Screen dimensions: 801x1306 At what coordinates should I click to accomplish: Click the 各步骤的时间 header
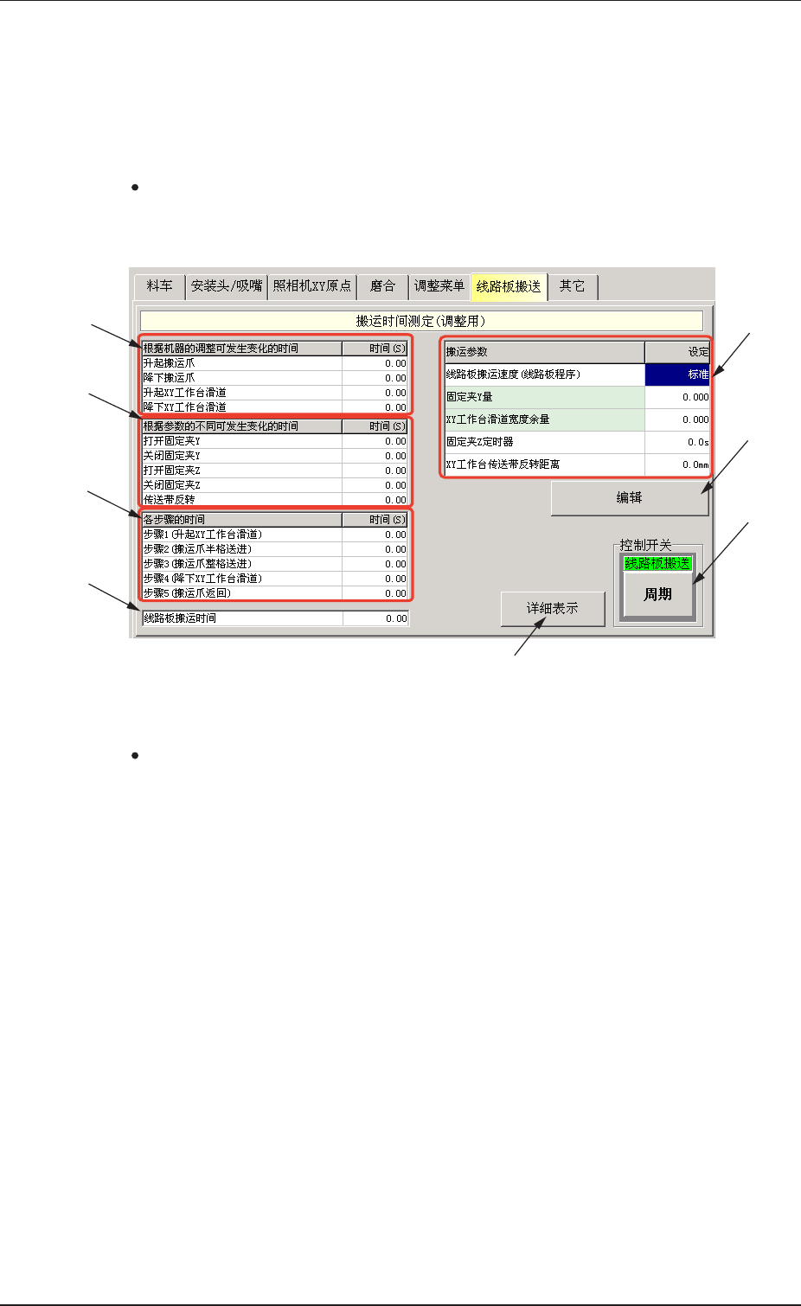coord(242,520)
